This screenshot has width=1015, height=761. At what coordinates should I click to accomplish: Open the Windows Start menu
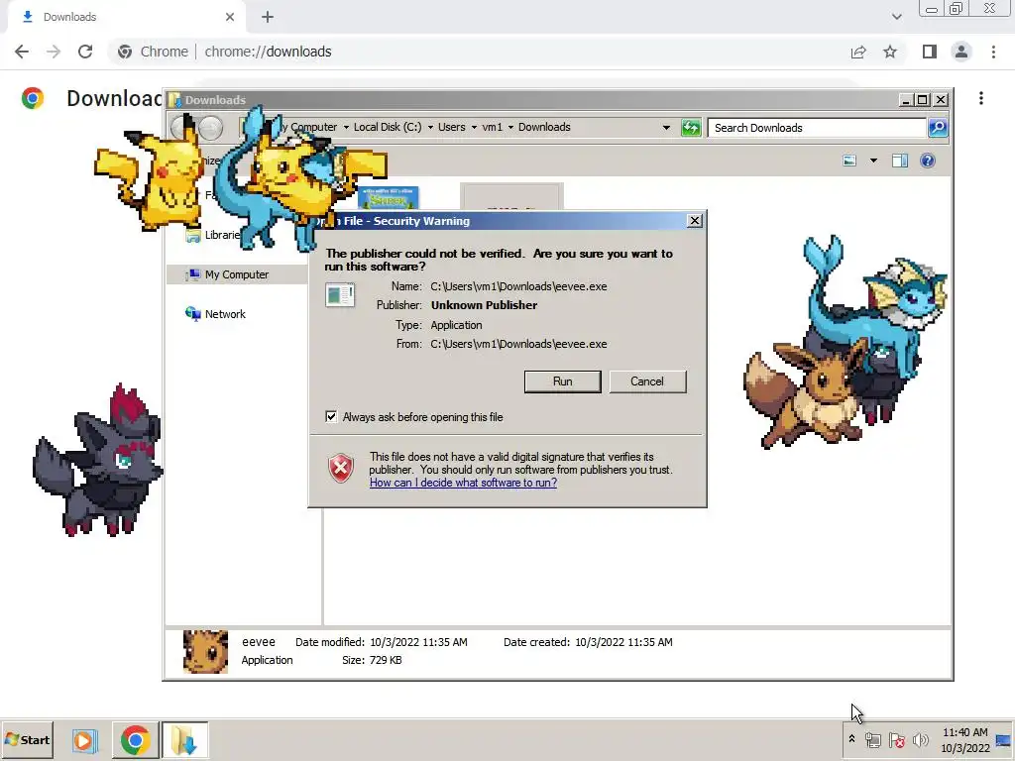point(27,739)
